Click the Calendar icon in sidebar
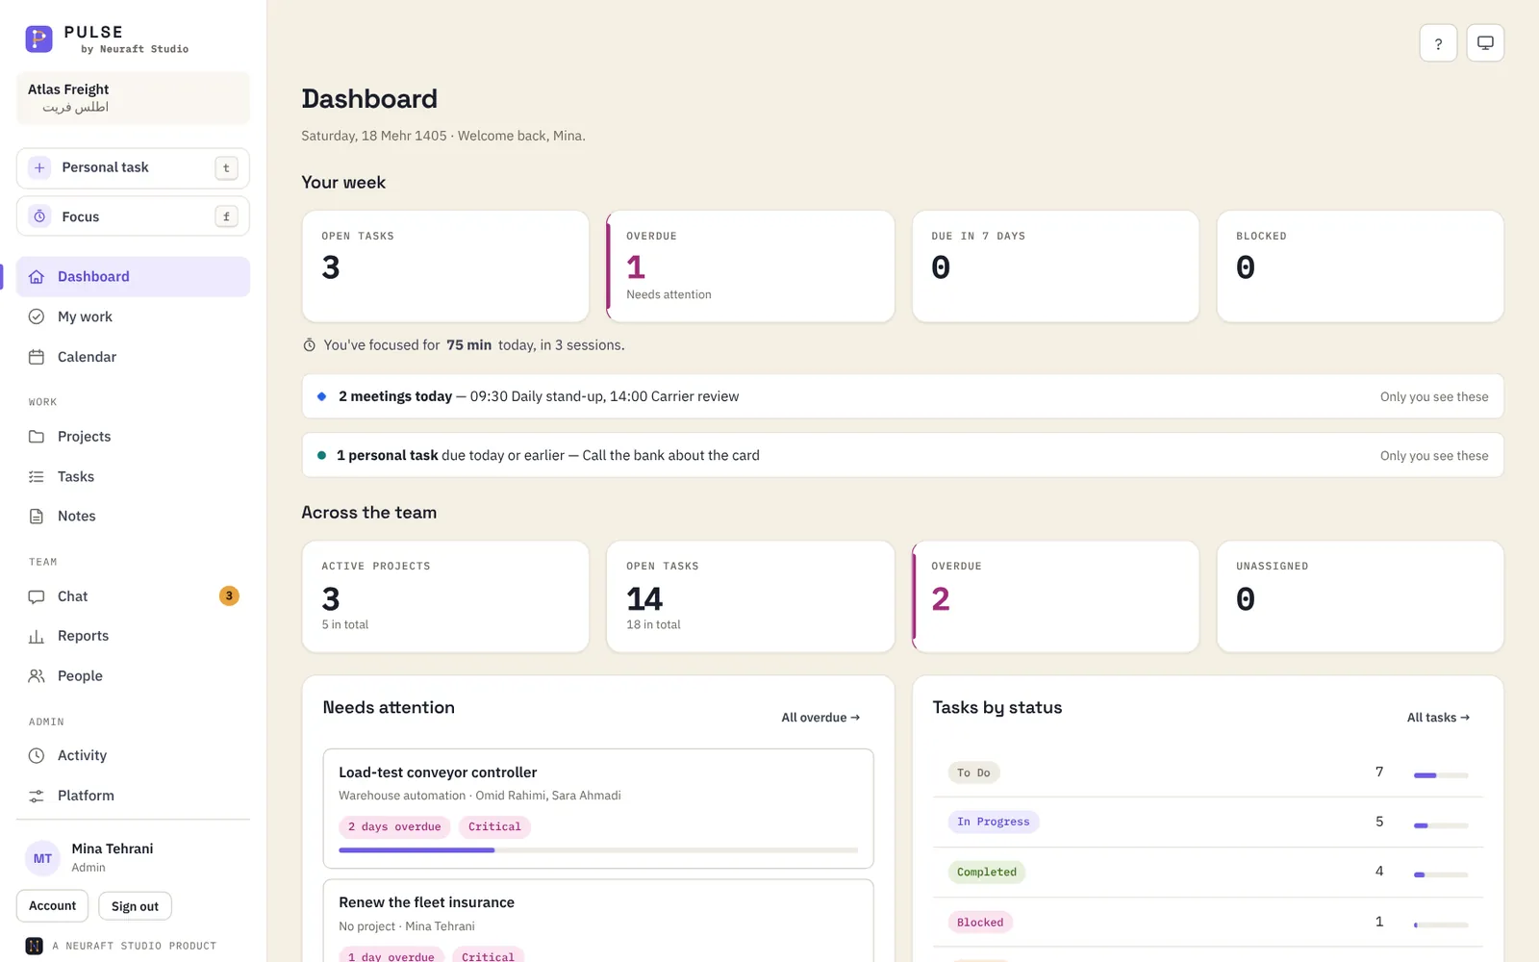 point(37,357)
